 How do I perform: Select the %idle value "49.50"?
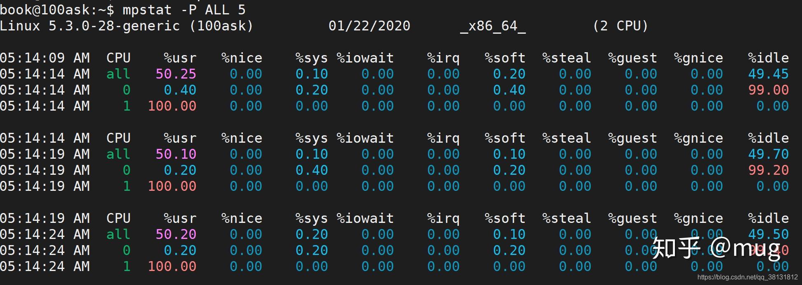(769, 234)
